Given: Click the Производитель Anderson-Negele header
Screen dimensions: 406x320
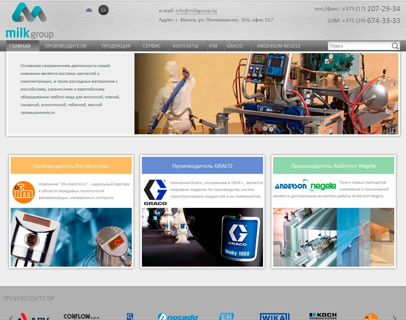Looking at the screenshot, I should (x=333, y=165).
